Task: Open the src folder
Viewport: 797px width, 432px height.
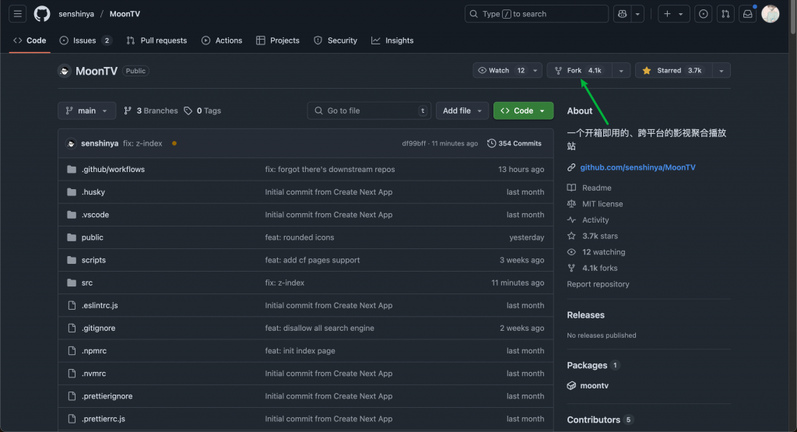Action: click(x=87, y=283)
